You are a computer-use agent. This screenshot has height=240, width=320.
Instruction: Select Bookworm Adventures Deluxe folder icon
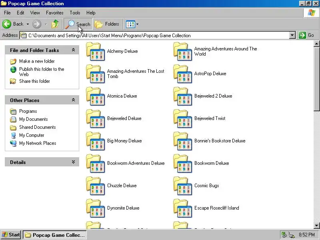[x=95, y=164]
